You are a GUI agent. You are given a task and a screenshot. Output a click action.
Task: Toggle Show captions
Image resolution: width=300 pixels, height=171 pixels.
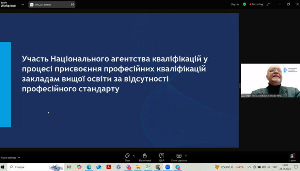179,156
